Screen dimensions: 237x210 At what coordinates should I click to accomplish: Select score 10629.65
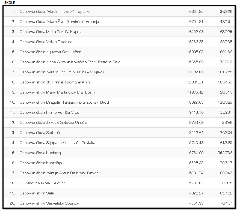[x=195, y=102]
